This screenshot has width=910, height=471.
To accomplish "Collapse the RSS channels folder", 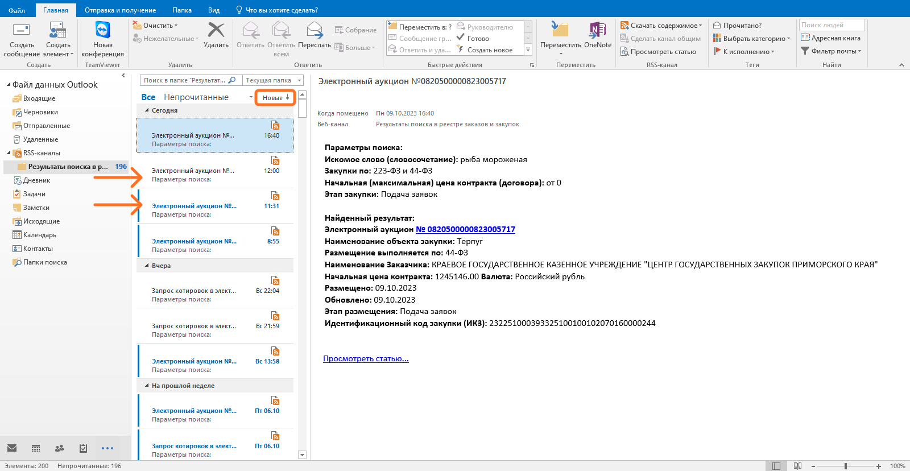I will point(9,153).
